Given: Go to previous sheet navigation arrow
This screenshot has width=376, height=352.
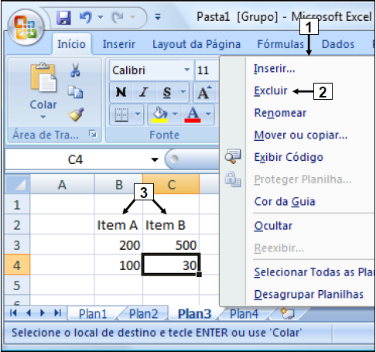Looking at the screenshot, I should [29, 313].
